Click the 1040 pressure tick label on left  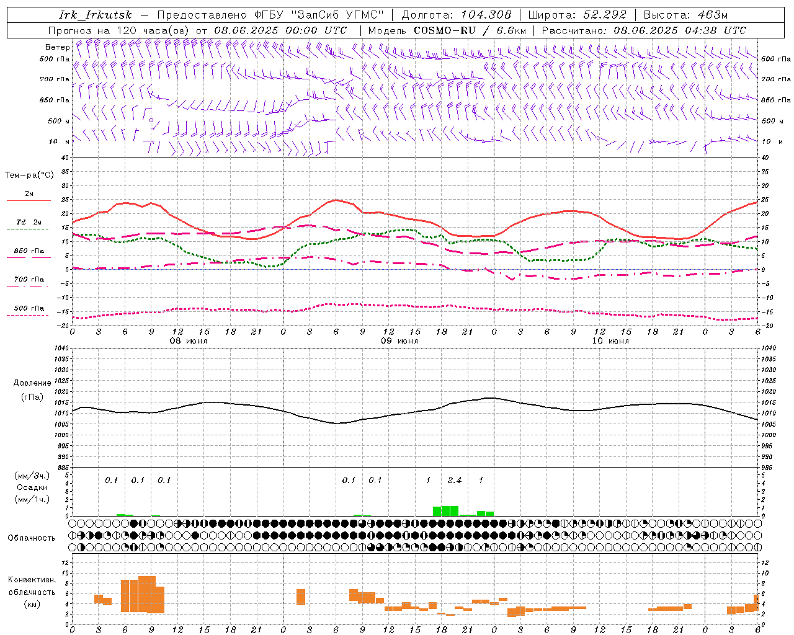62,348
